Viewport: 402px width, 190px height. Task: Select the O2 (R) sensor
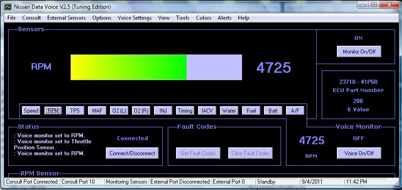tap(141, 111)
